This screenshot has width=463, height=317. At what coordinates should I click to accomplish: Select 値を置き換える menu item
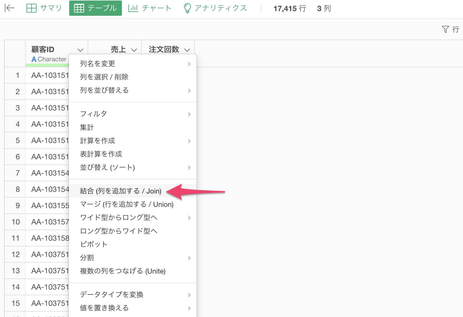(133, 308)
